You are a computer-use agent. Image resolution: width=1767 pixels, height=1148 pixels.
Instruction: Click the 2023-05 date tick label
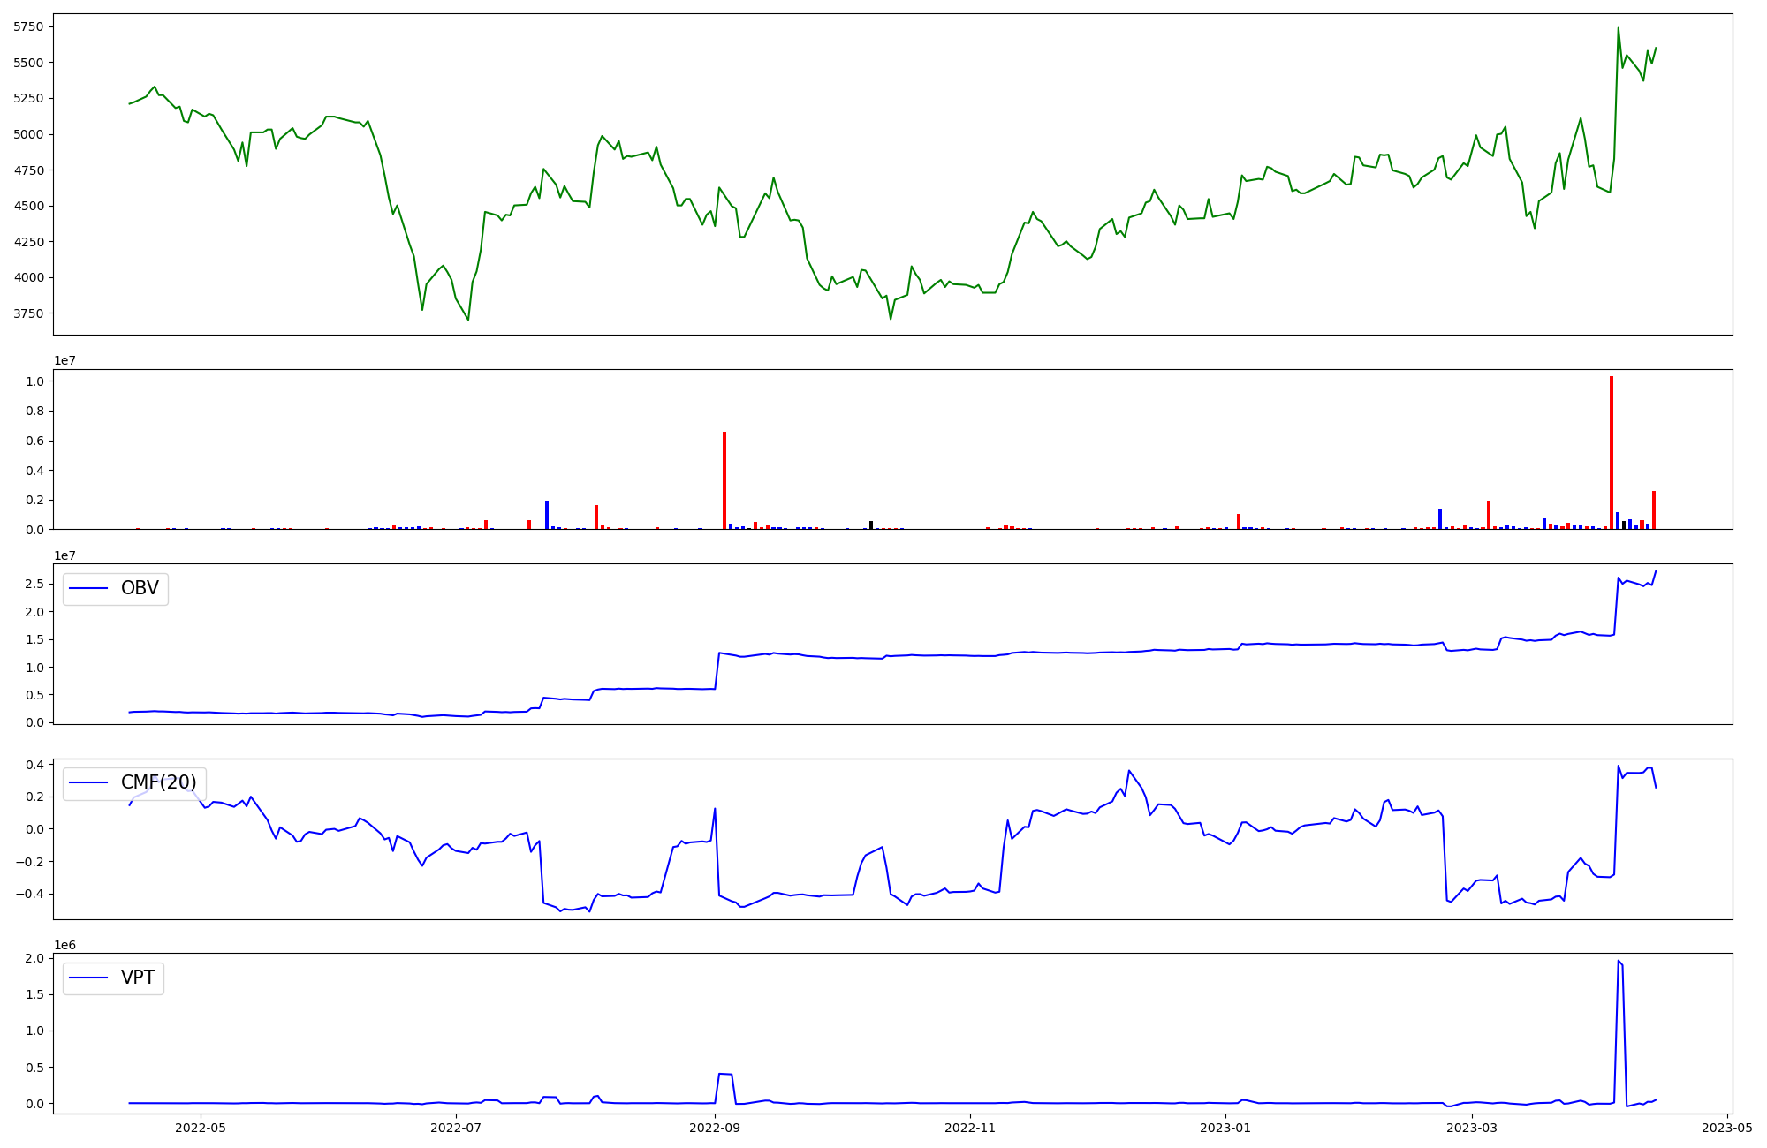coord(1727,1128)
